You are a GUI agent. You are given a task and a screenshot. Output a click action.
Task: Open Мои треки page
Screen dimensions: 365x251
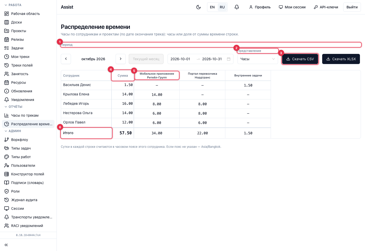28,57
